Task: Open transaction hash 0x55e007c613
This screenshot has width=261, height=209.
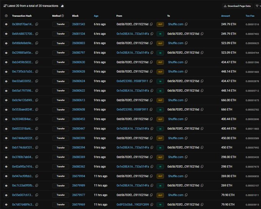Action: click(x=23, y=195)
